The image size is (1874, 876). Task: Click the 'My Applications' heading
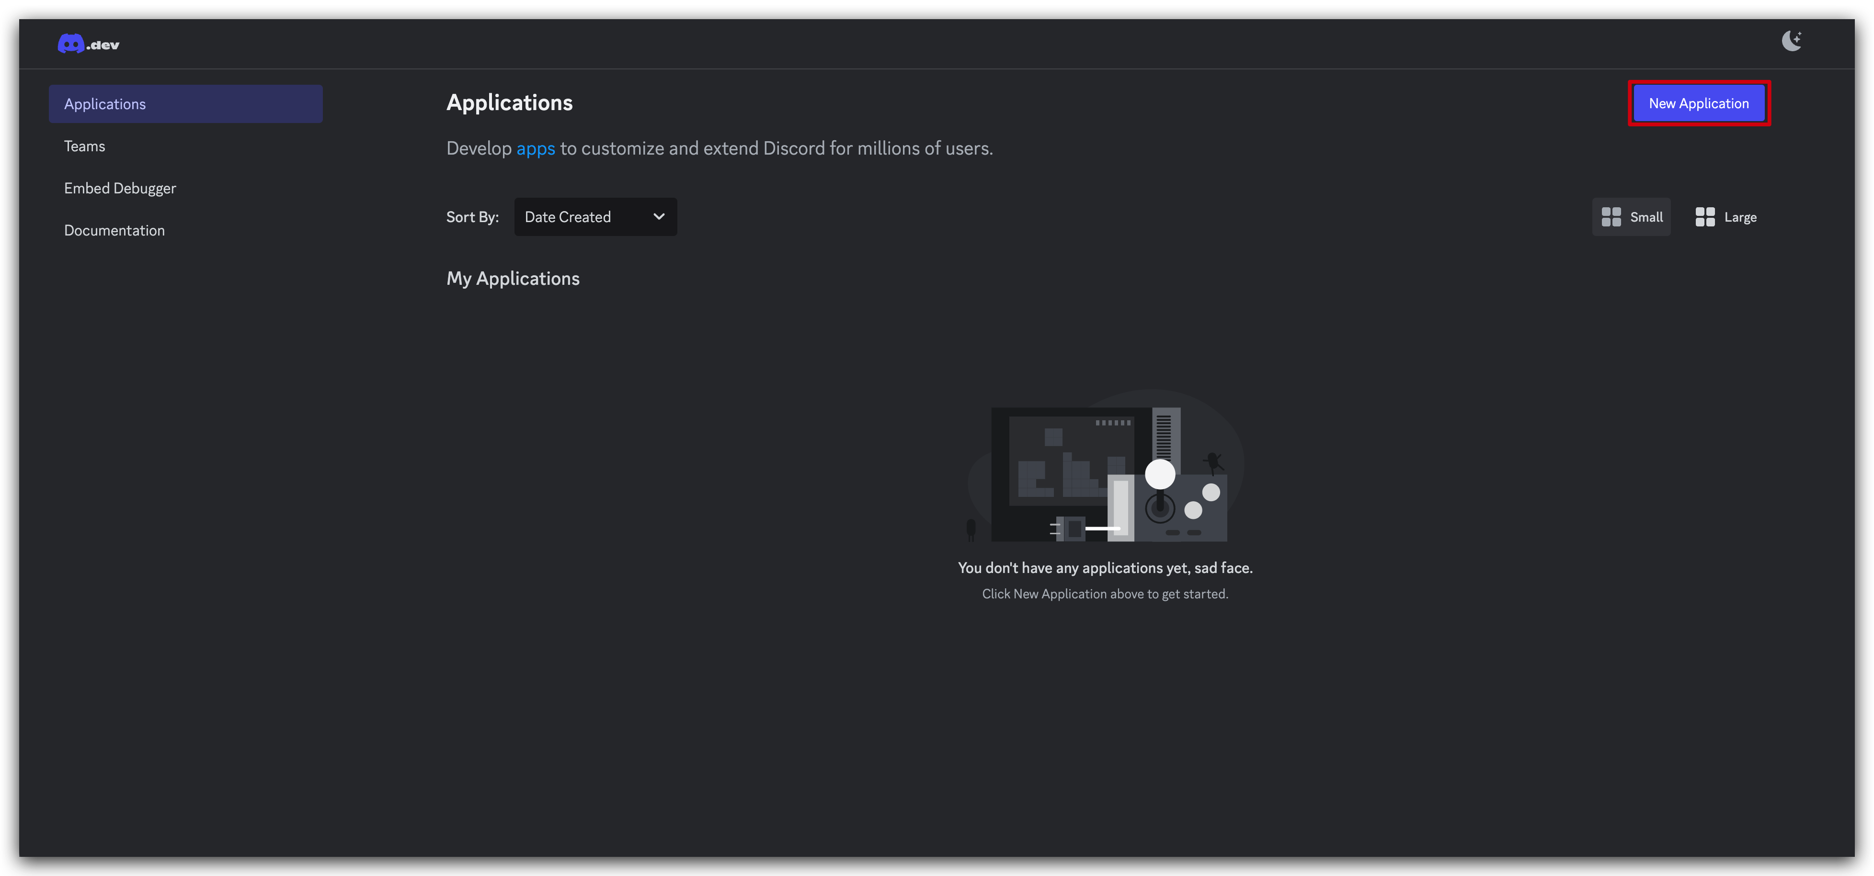[513, 279]
